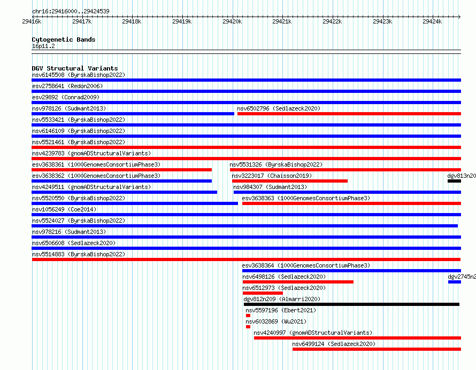Open nsv6502796 (Sedlazeck2020) variant label
This screenshot has height=370, width=476.
pyautogui.click(x=279, y=108)
